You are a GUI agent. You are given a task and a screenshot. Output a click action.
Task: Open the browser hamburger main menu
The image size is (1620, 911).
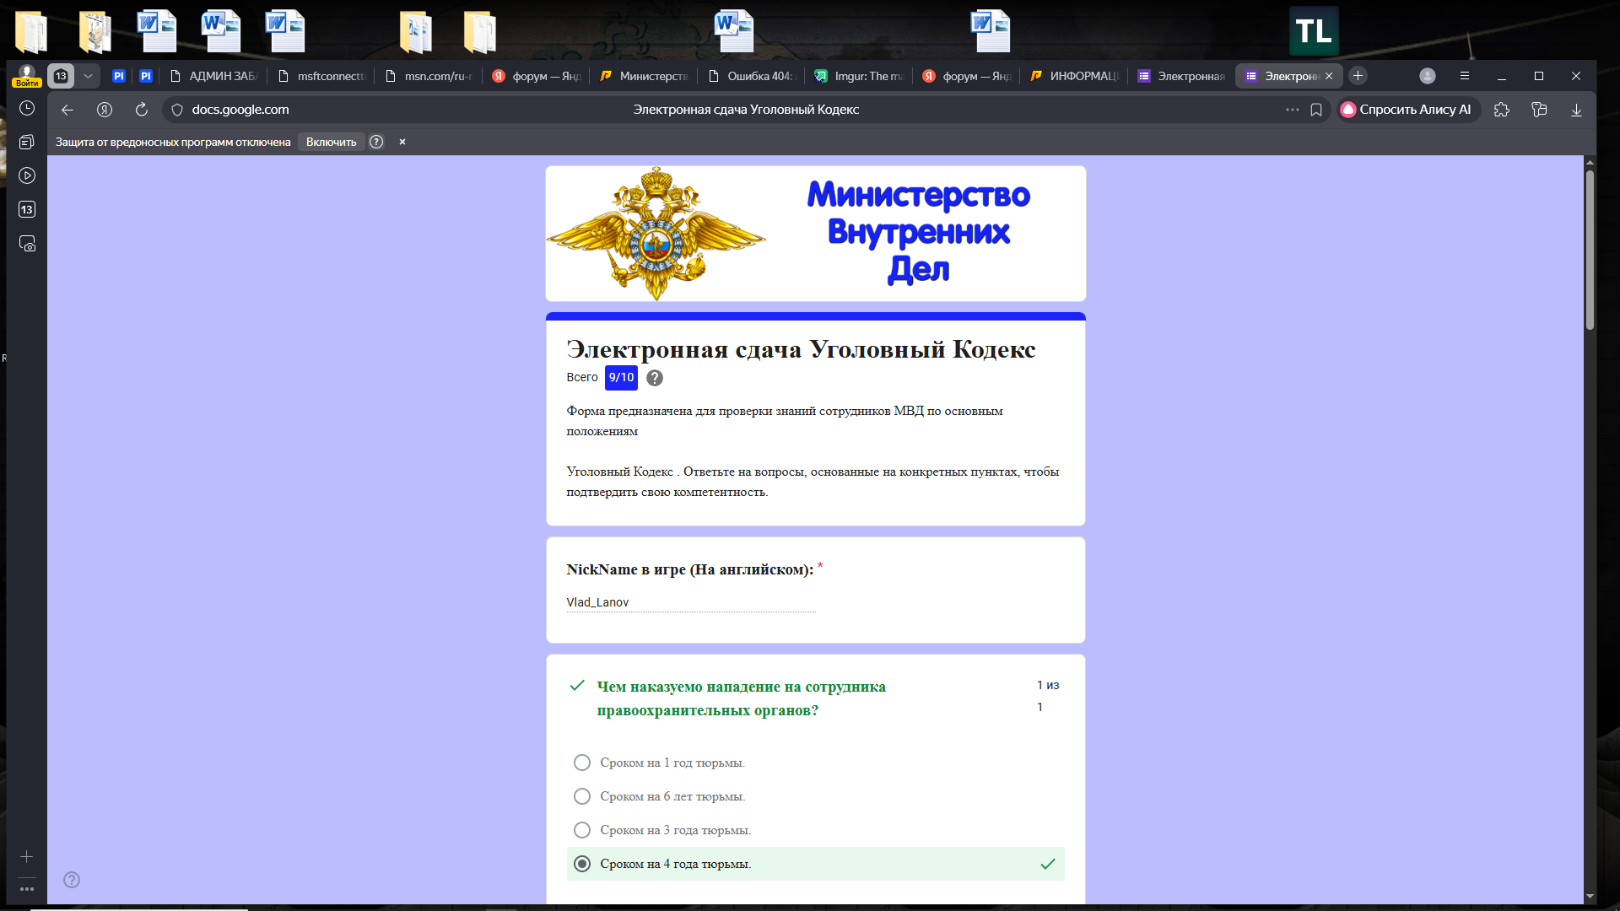click(1465, 76)
